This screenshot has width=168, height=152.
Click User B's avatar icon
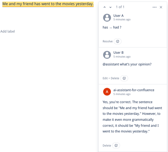pyautogui.click(x=107, y=55)
